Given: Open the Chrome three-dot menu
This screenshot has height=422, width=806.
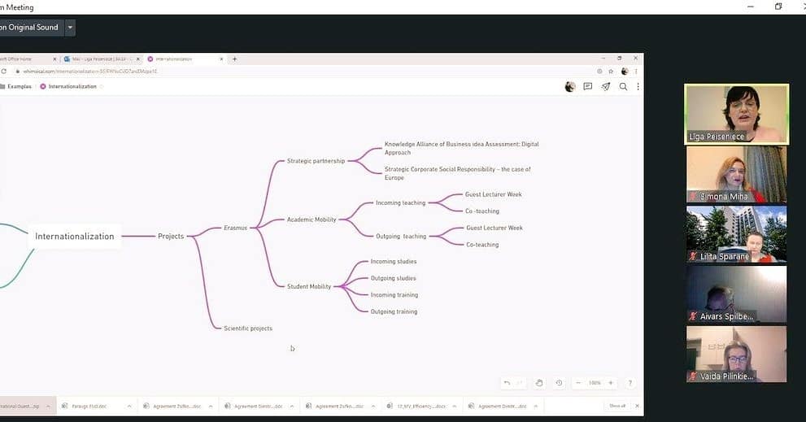Looking at the screenshot, I should tap(636, 72).
